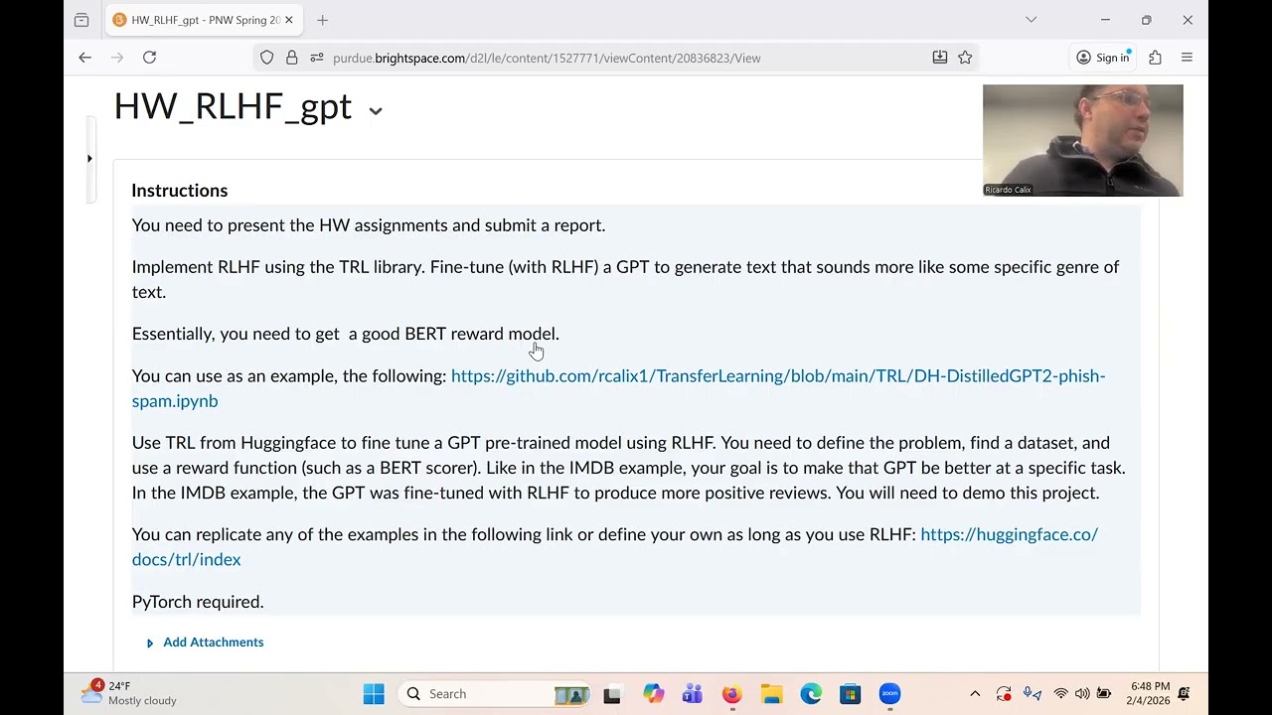
Task: Launch Microsoft Edge from the taskbar
Action: click(x=811, y=694)
